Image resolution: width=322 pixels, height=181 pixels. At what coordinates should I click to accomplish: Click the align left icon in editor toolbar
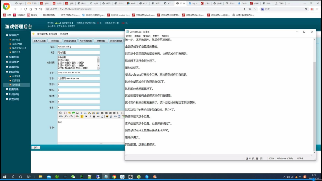[x=102, y=113]
